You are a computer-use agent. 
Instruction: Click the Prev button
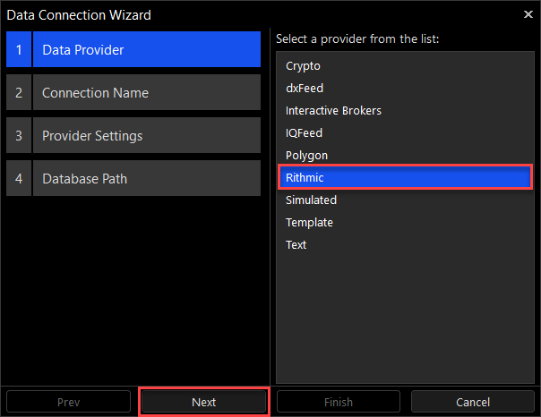click(x=69, y=403)
